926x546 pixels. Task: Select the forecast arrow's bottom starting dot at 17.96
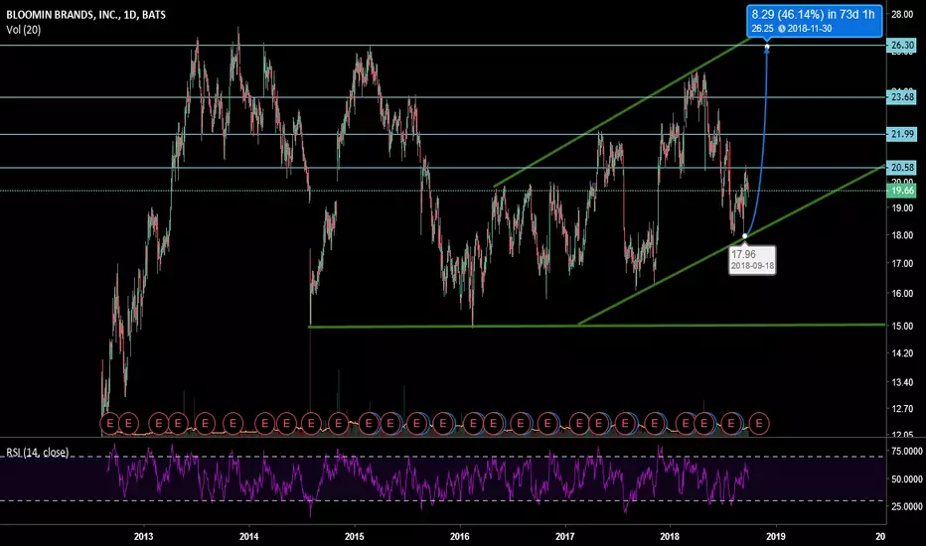point(744,236)
